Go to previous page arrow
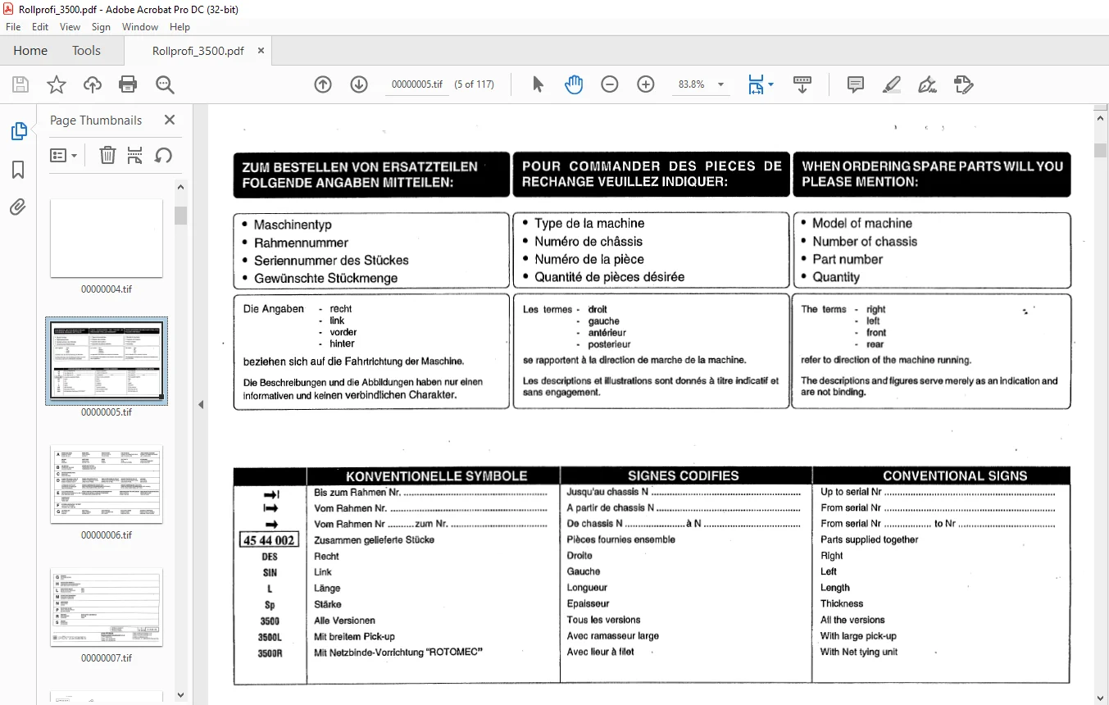The width and height of the screenshot is (1109, 705). [323, 84]
